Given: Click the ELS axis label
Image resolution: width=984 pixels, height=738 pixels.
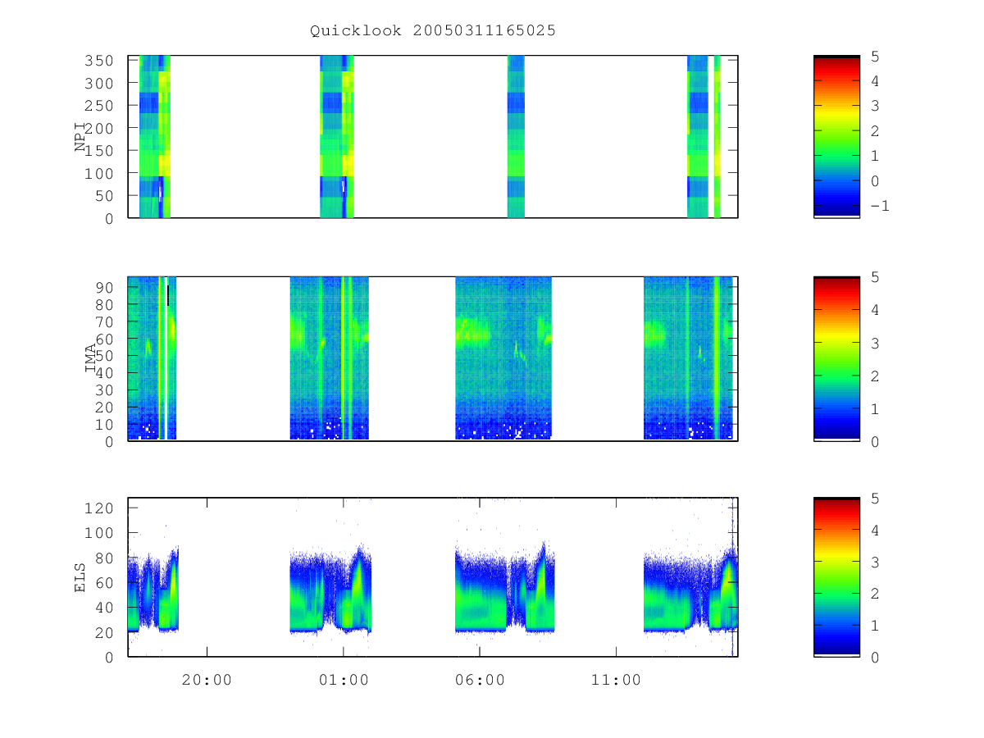Looking at the screenshot, I should click(81, 577).
